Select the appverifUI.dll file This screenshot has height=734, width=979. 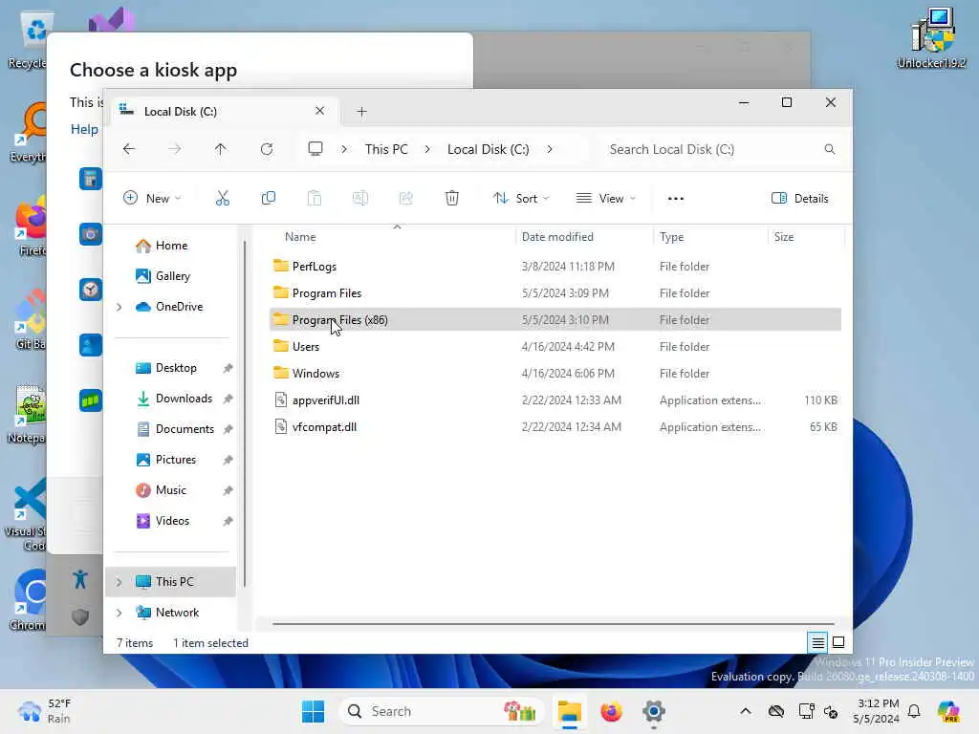[555, 400]
